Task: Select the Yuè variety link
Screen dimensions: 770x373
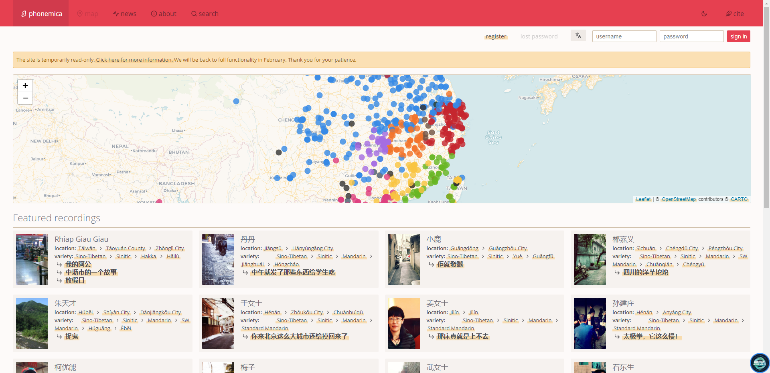Action: [517, 257]
